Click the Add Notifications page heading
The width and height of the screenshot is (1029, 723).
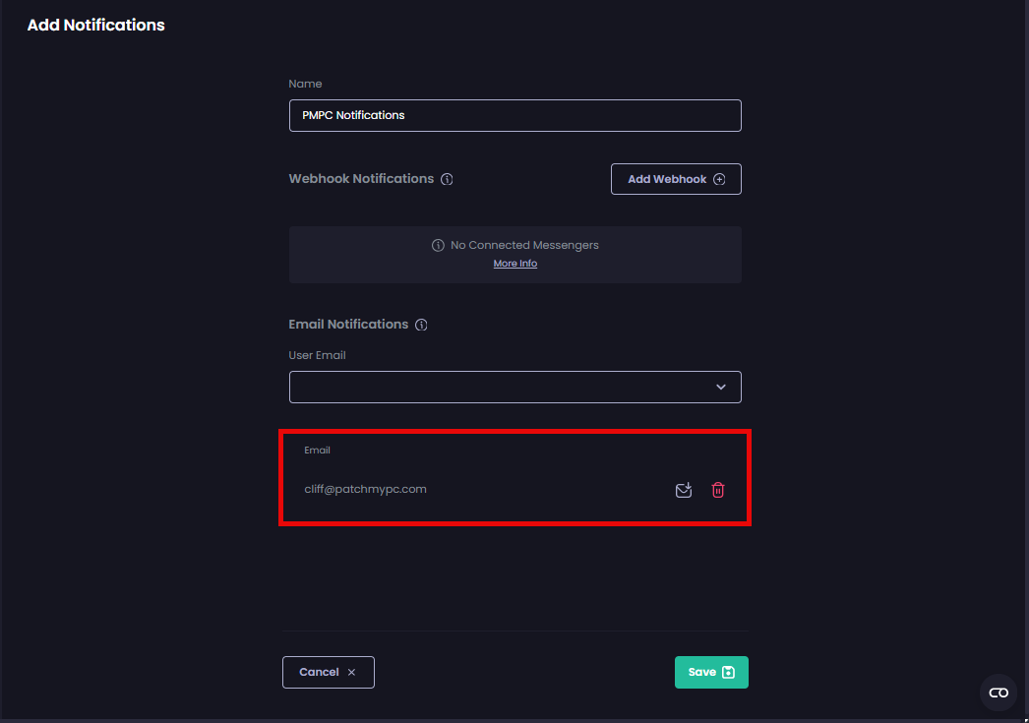coord(95,25)
